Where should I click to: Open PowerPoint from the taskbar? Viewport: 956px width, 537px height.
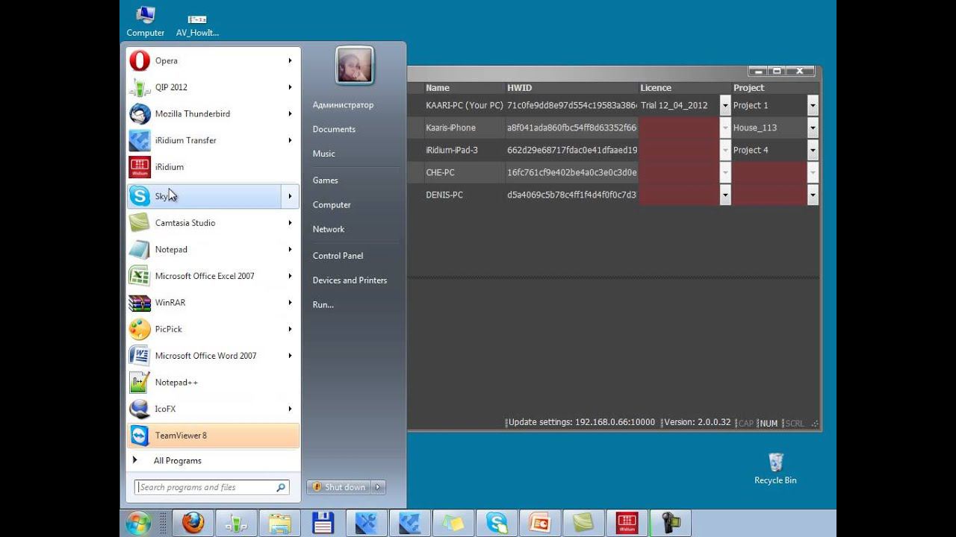539,524
